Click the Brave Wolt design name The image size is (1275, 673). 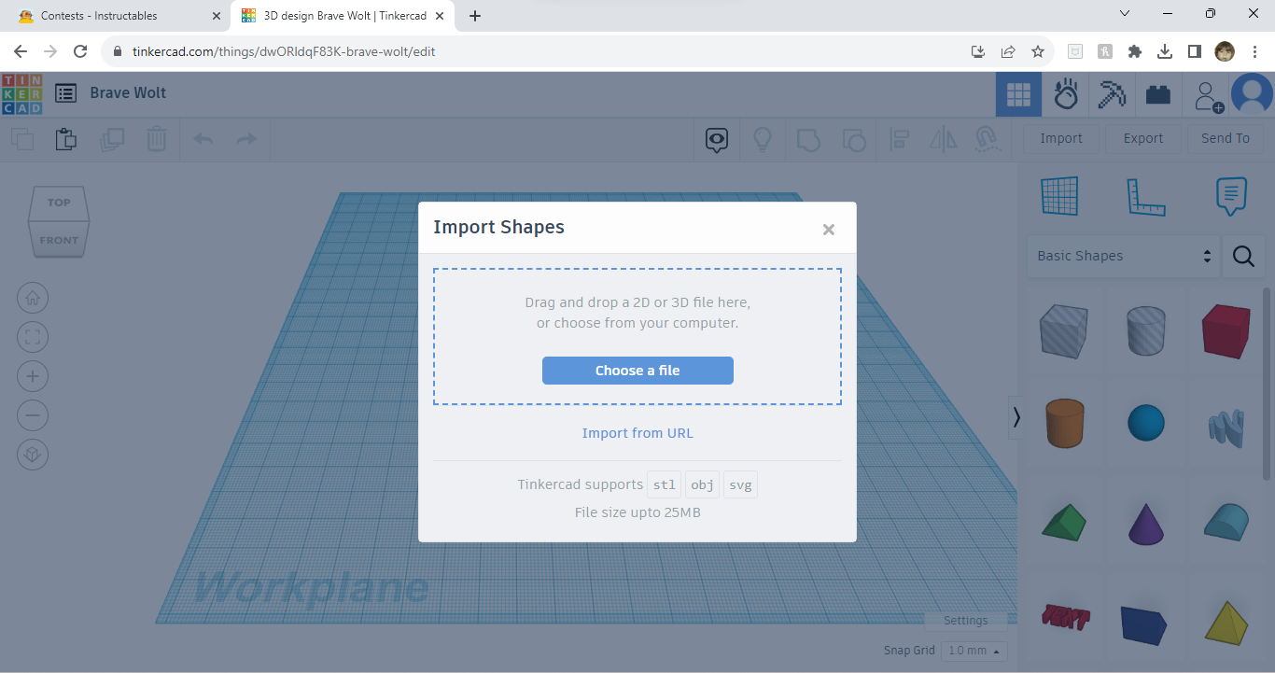click(x=128, y=92)
